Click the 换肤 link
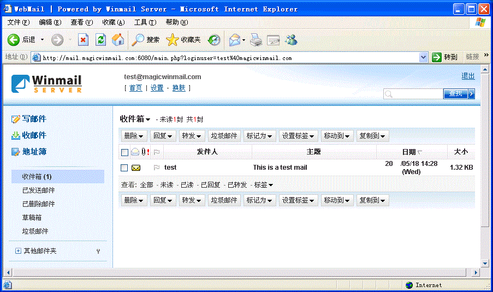 click(179, 88)
